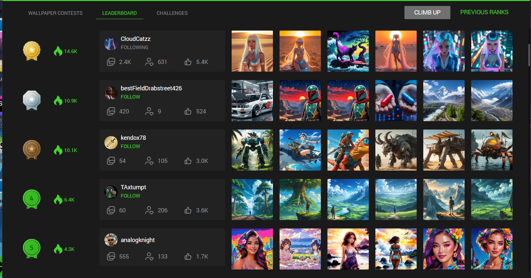The height and width of the screenshot is (278, 531).
Task: Click TAxtumpt followers icon
Action: 149,210
